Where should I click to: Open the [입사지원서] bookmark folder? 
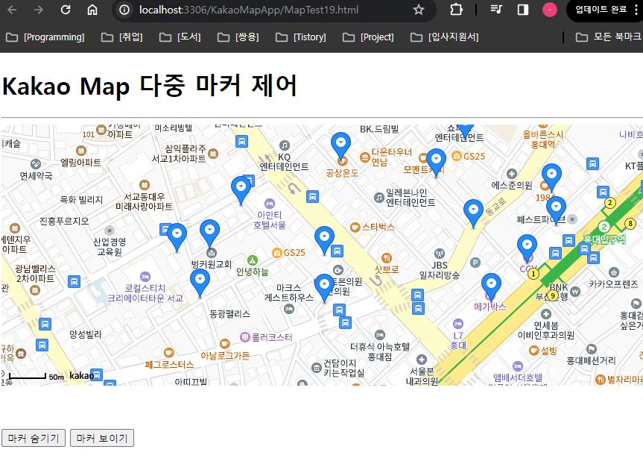[445, 37]
